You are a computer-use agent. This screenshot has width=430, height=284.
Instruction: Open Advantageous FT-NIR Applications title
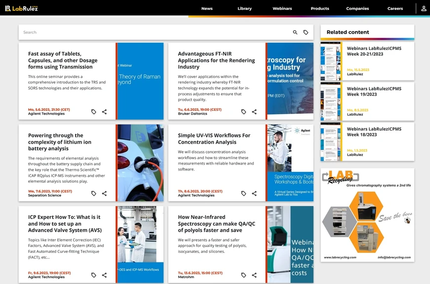point(216,60)
